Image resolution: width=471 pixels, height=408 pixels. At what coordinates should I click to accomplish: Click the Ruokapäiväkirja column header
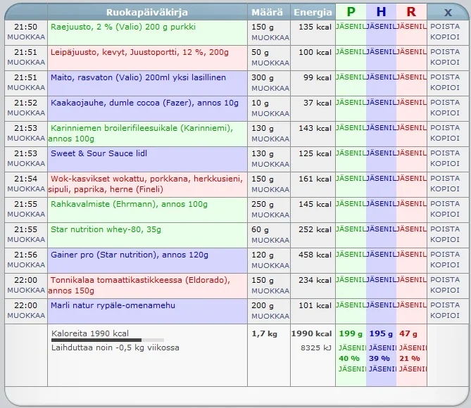[146, 12]
